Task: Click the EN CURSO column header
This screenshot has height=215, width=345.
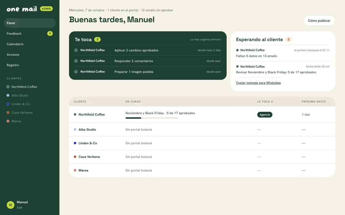Action: coord(133,101)
